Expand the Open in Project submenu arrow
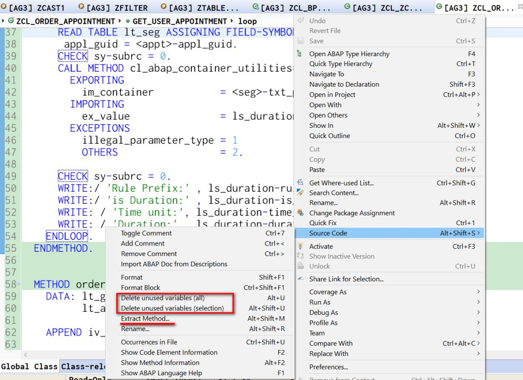The height and width of the screenshot is (380, 523). coord(478,94)
